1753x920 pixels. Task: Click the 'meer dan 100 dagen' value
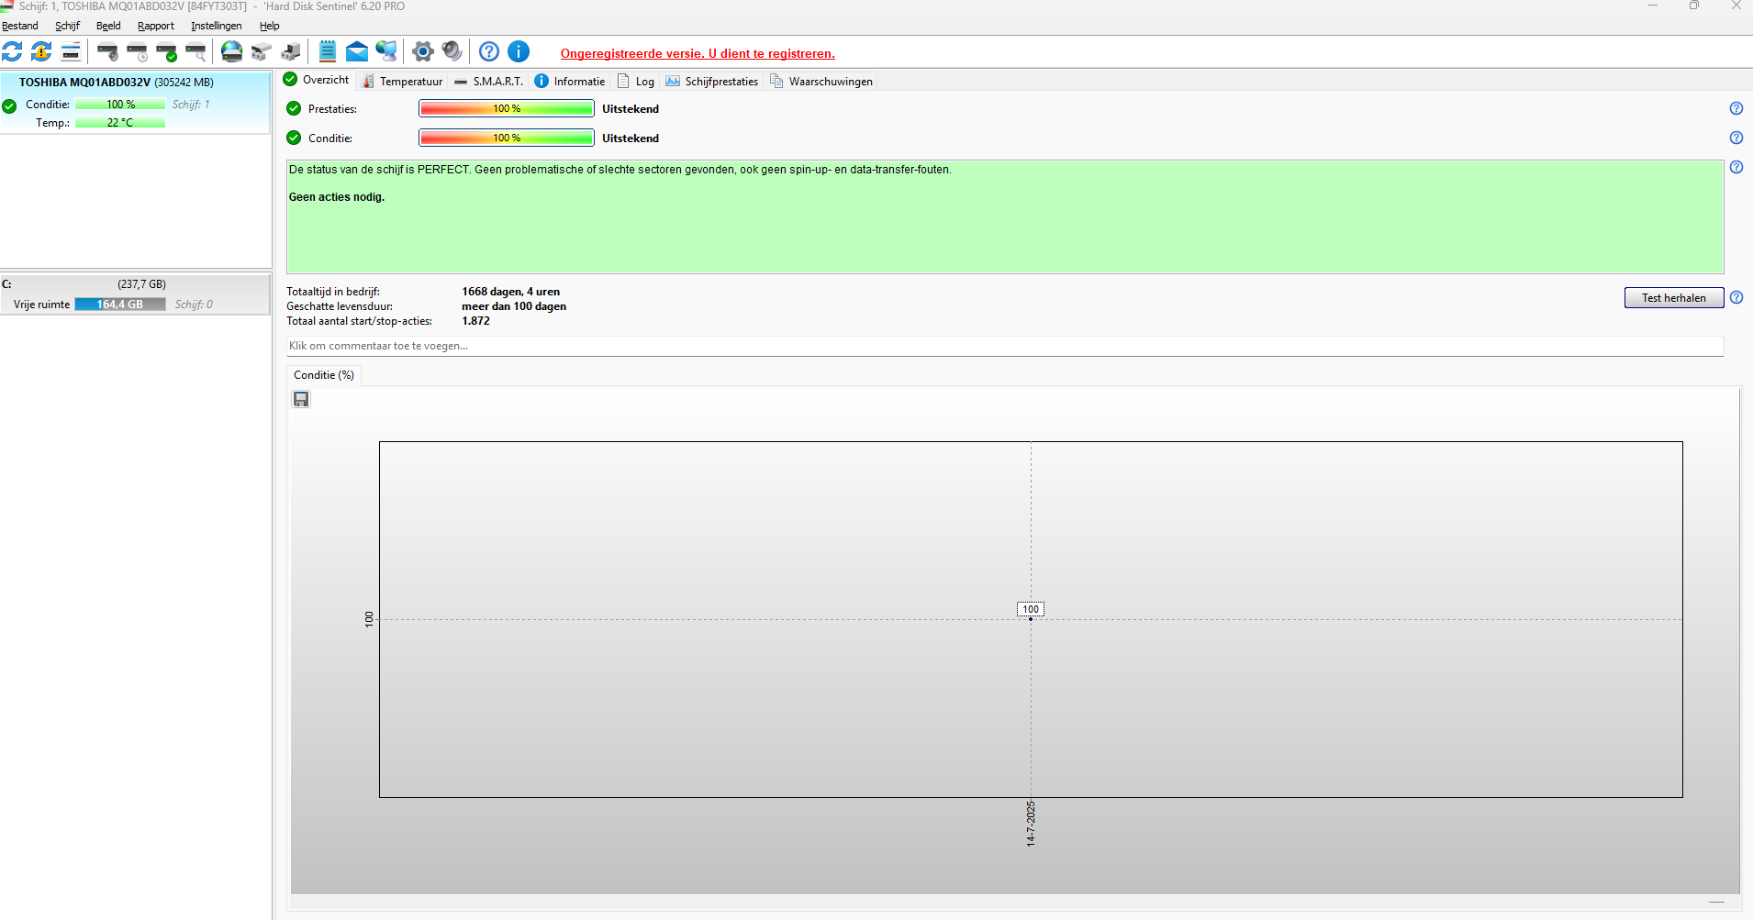[x=514, y=306]
